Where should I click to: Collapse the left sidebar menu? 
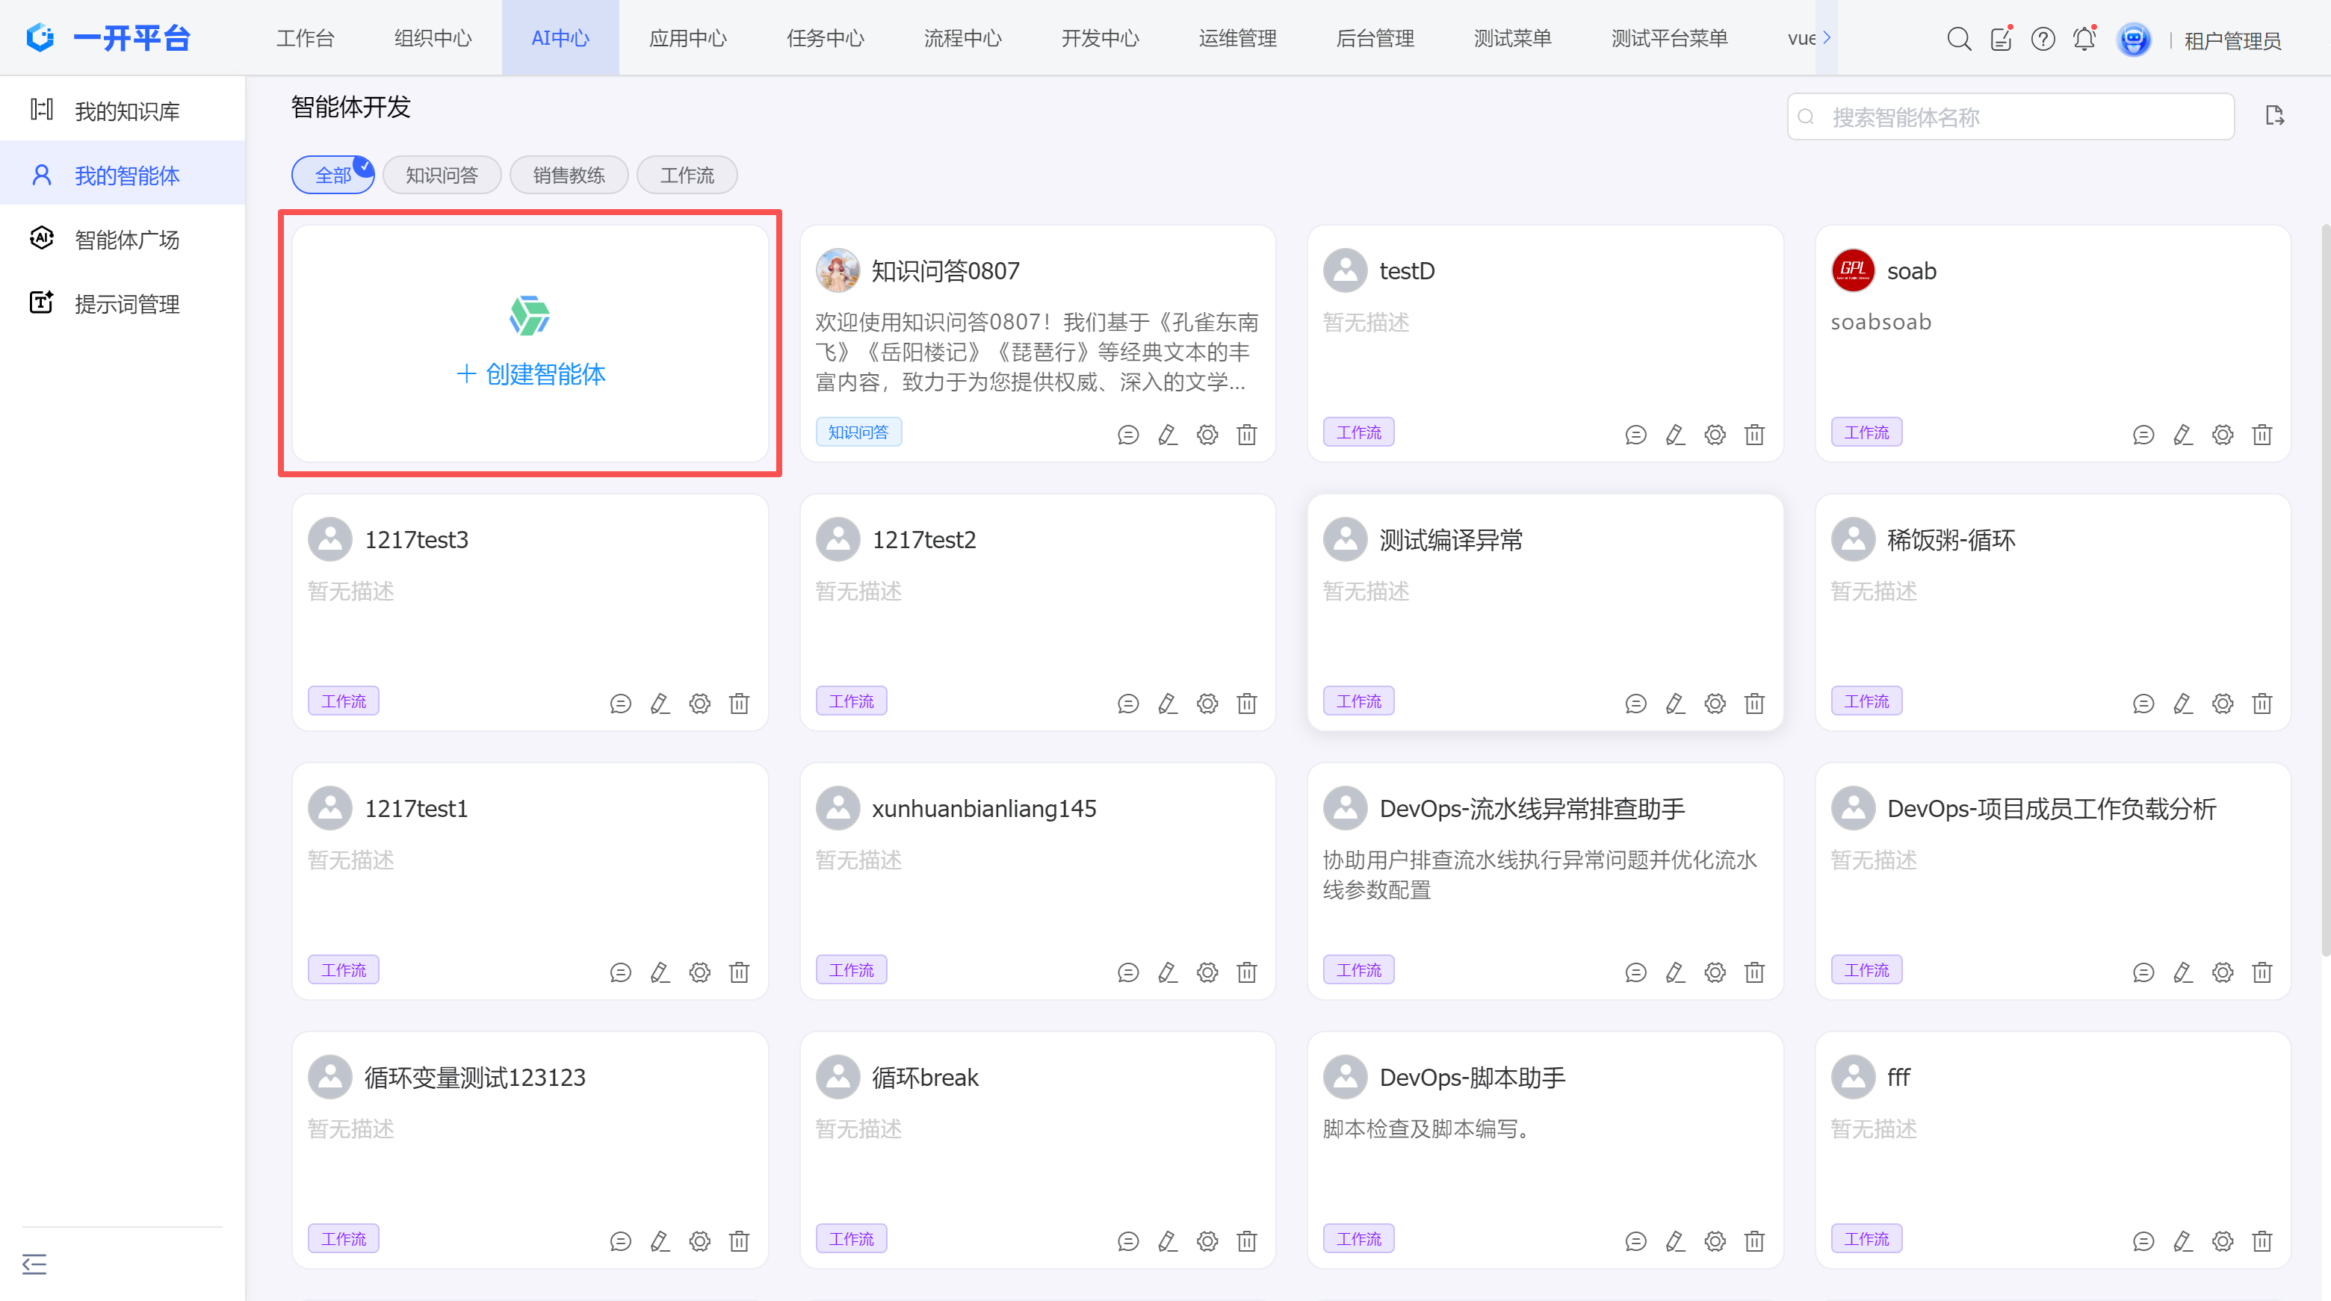[34, 1263]
